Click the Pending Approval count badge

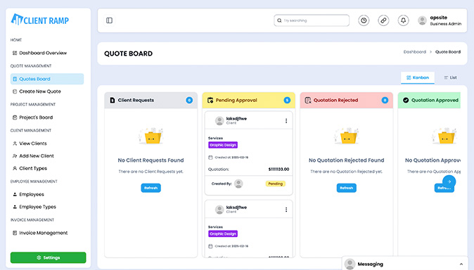pos(287,100)
